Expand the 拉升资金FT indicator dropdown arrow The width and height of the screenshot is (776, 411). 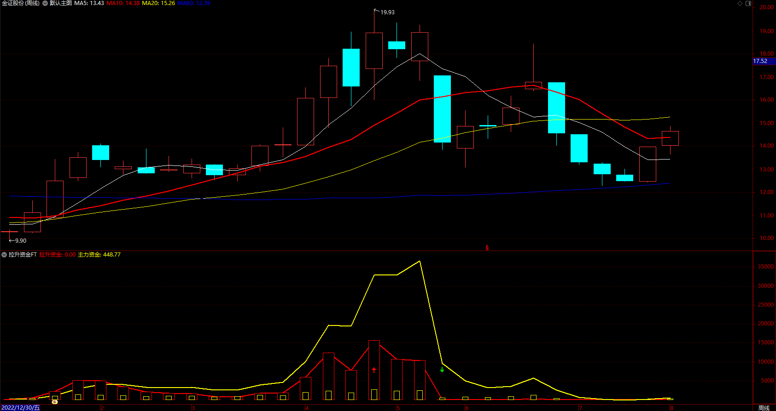tap(4, 255)
